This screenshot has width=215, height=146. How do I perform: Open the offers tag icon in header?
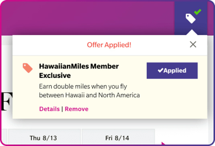190,18
